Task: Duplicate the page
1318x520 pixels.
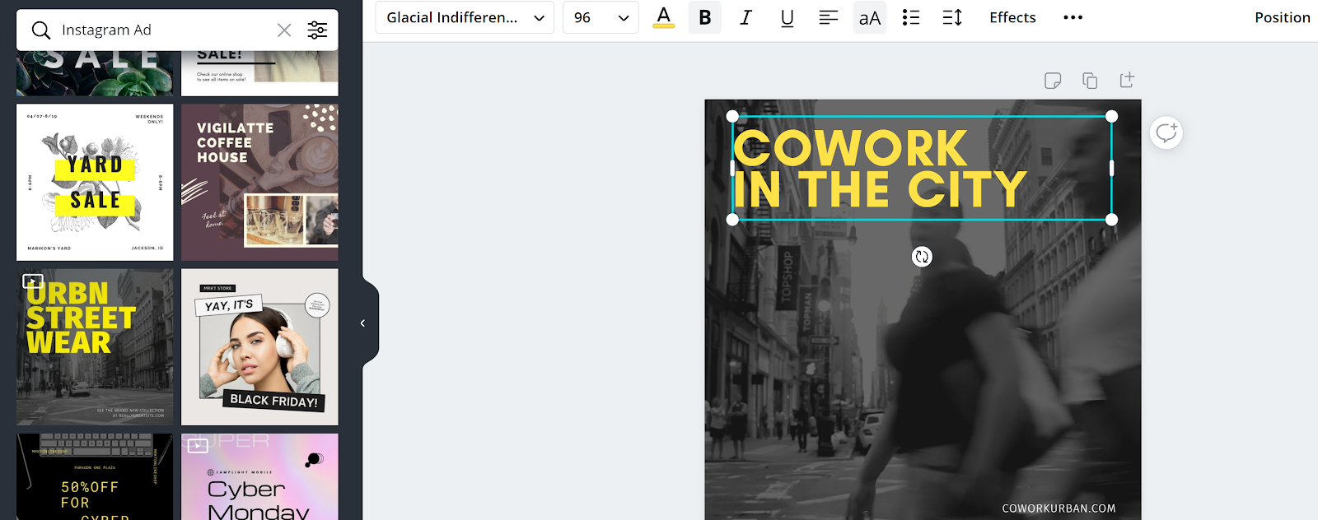Action: click(1090, 81)
